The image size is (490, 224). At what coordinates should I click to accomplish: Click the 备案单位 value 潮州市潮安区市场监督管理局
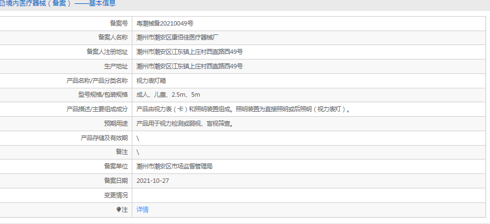tap(175, 166)
